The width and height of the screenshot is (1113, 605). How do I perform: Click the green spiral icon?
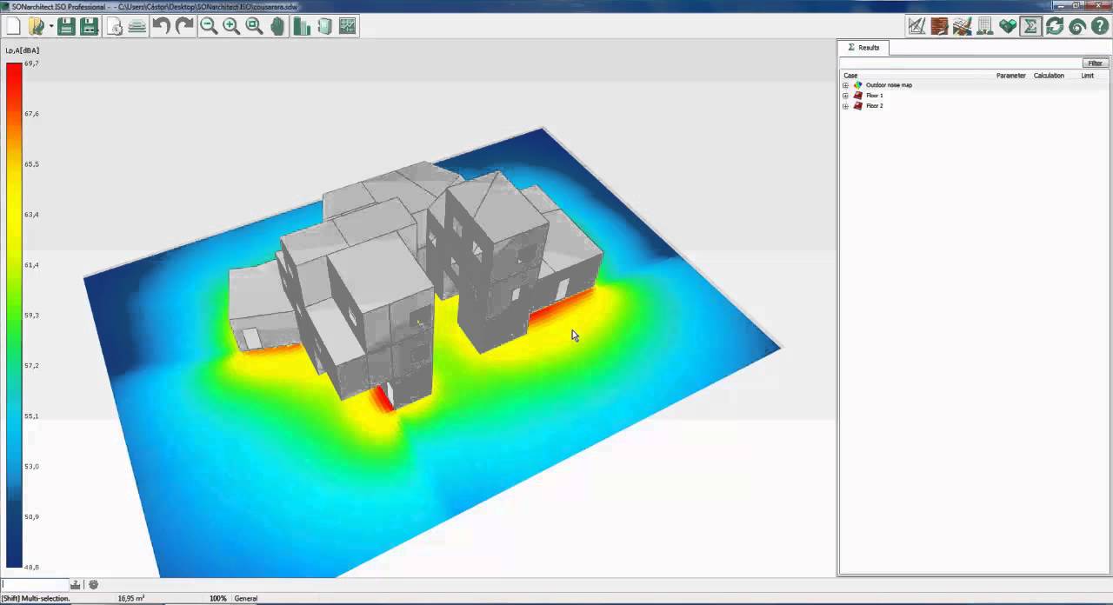click(x=1077, y=26)
